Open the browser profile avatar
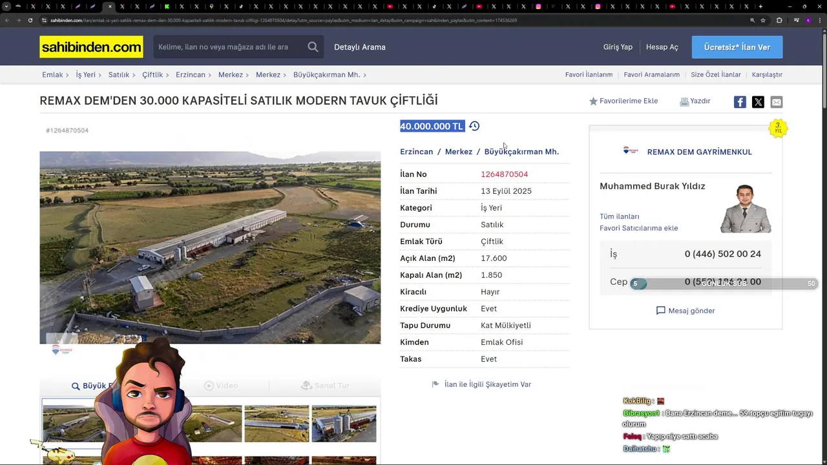Viewport: 827px width, 465px height. click(808, 20)
